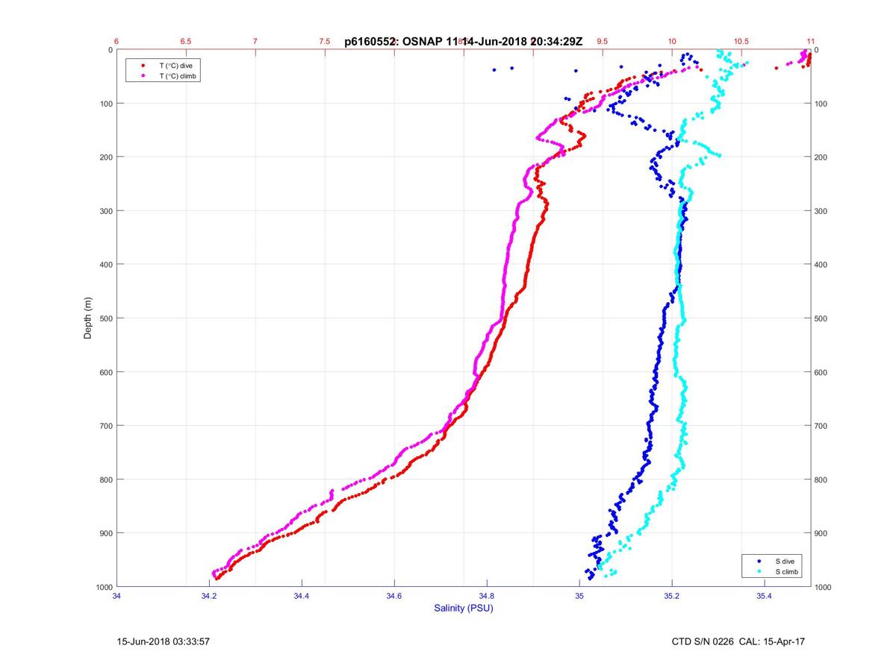Image resolution: width=896 pixels, height=660 pixels.
Task: Select 'S climb' legend entry
Action: [786, 571]
